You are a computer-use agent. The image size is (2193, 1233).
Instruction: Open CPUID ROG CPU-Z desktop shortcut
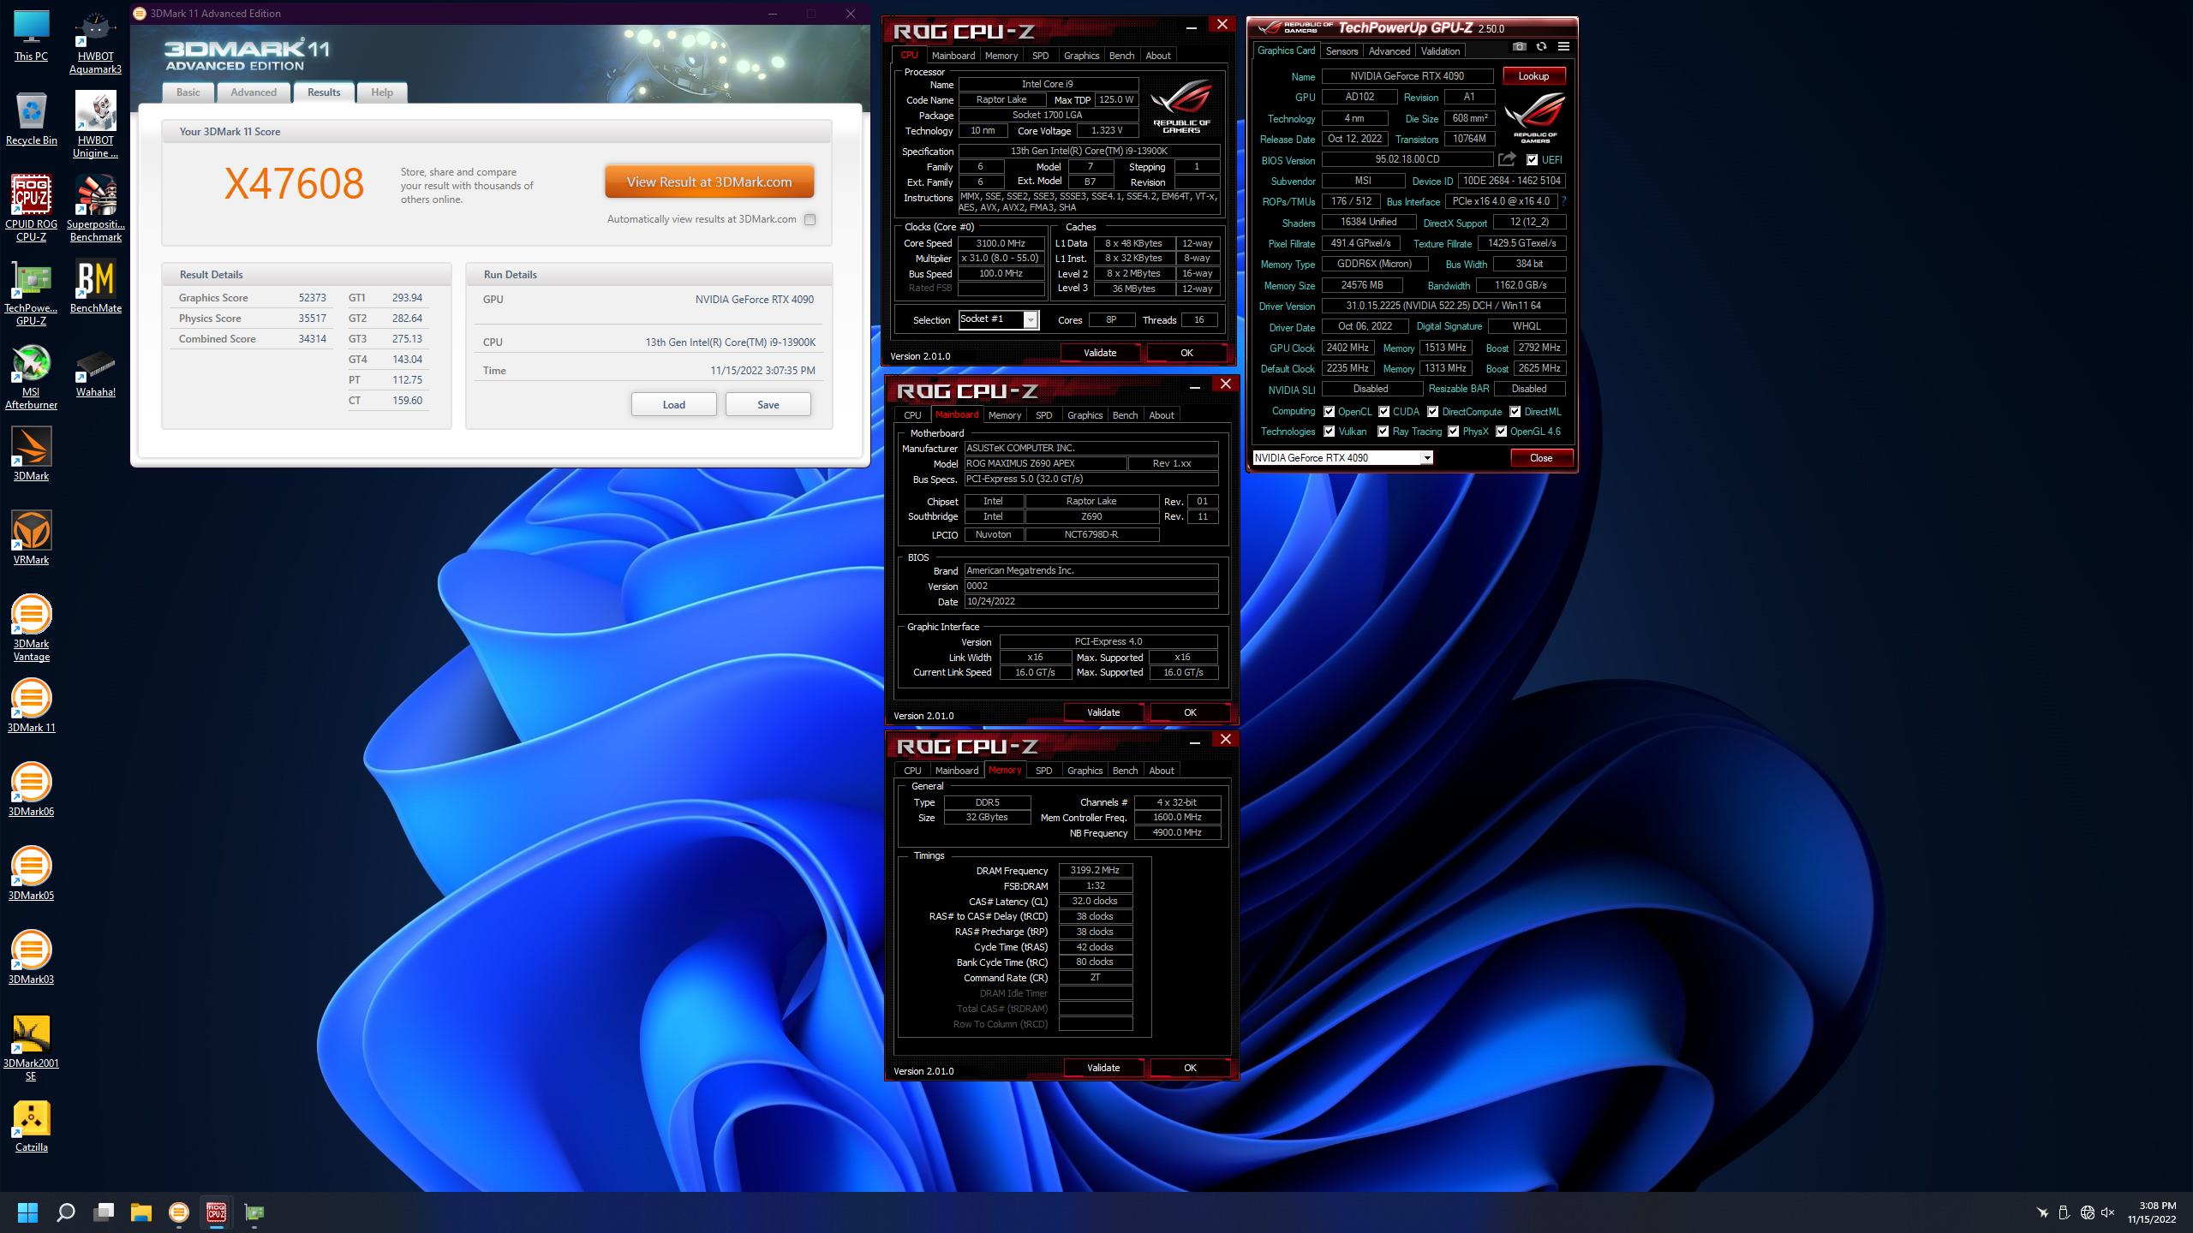pos(32,208)
